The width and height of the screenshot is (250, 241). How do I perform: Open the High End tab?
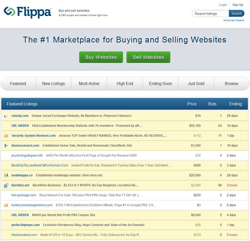tap(125, 84)
